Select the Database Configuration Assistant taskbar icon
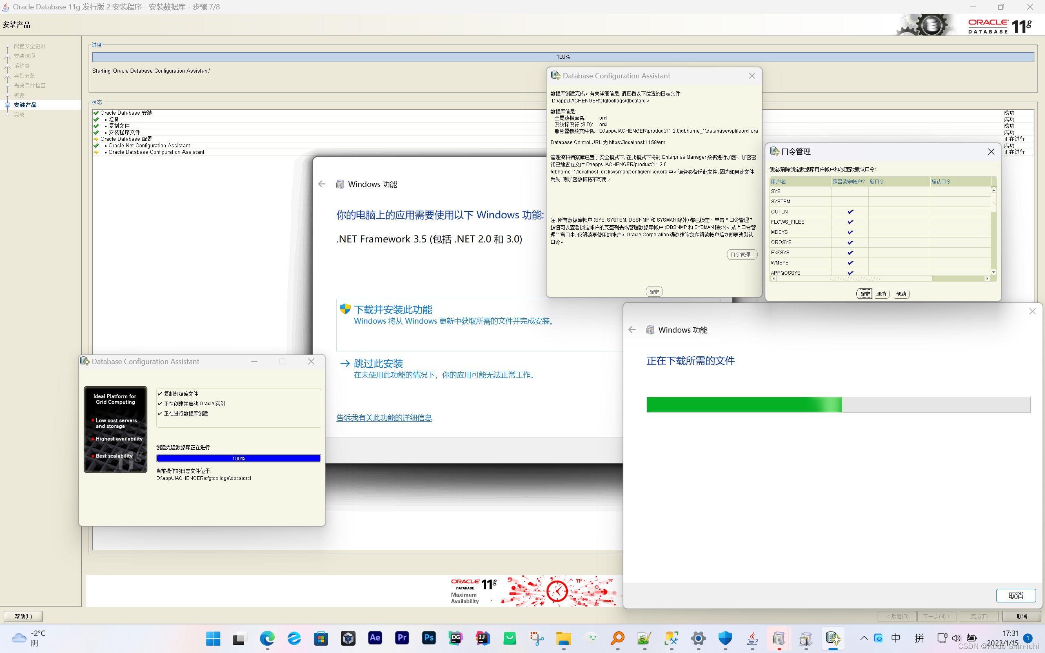This screenshot has width=1045, height=653. [x=833, y=638]
